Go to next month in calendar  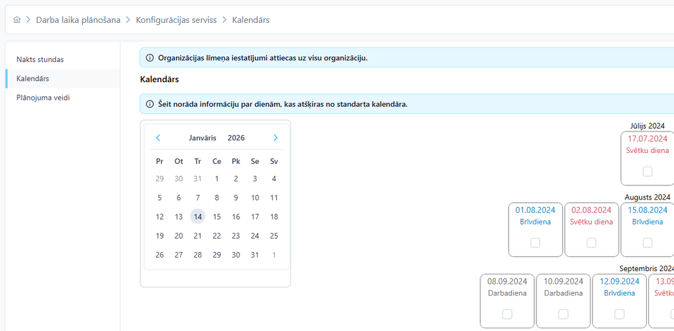(275, 138)
